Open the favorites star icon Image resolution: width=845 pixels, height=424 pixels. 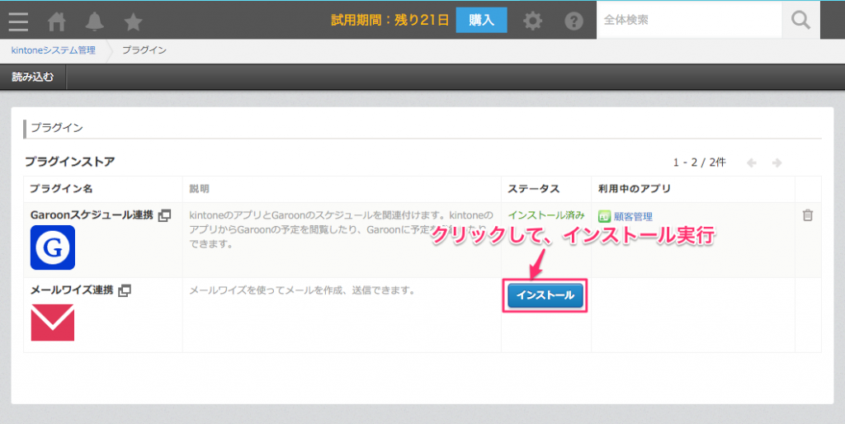(x=133, y=21)
